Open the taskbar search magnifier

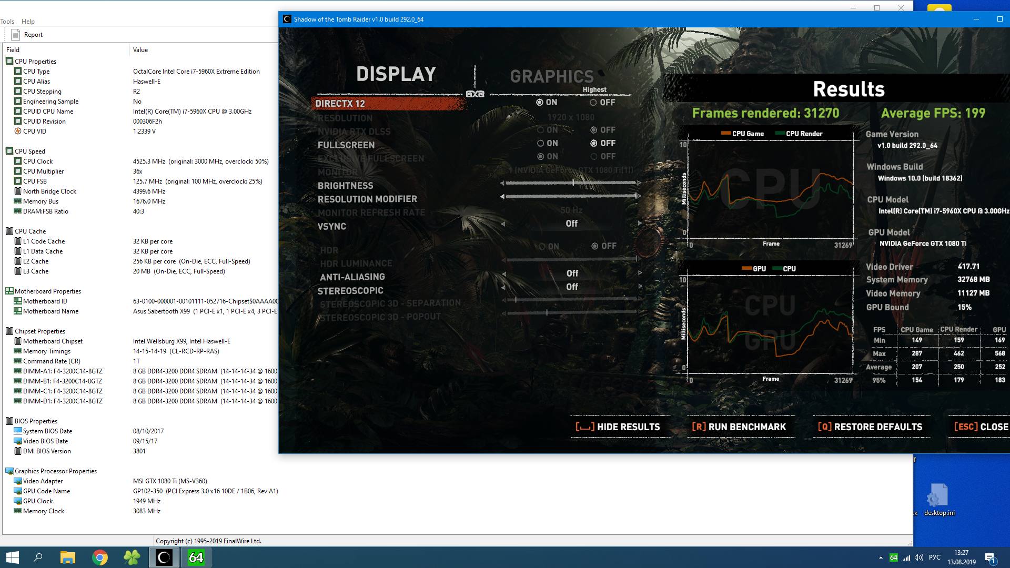[x=38, y=557]
